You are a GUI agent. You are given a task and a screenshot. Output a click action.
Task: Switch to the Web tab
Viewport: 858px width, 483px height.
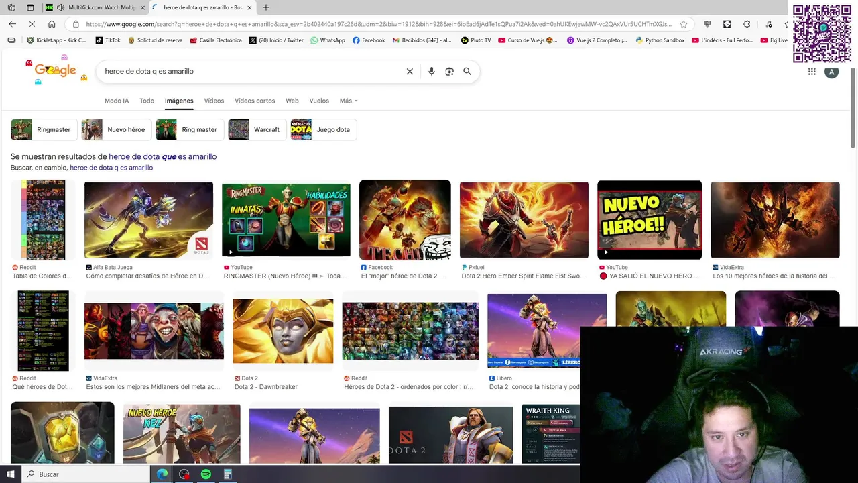[292, 101]
